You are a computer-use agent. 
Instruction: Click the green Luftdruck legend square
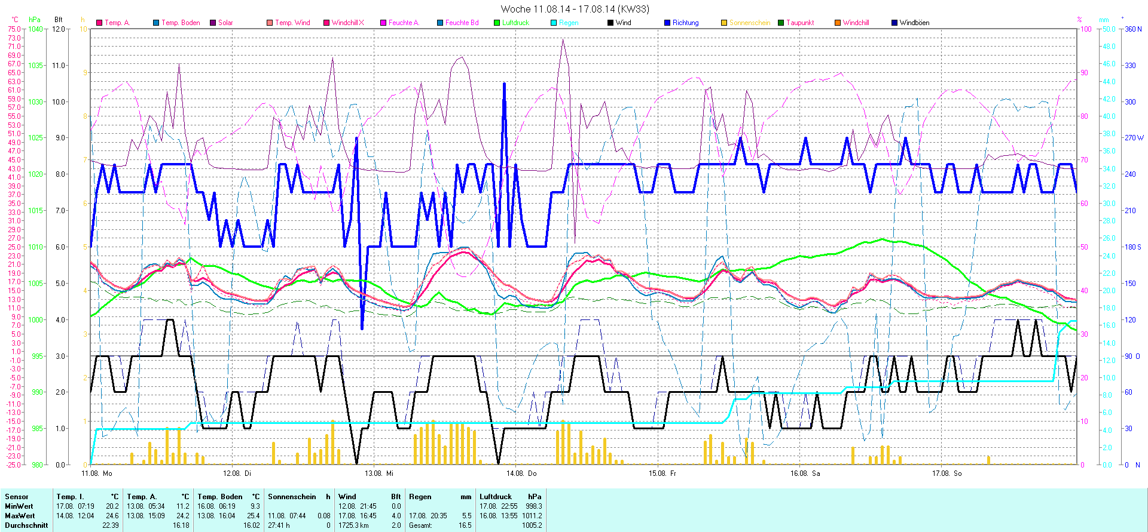point(497,23)
